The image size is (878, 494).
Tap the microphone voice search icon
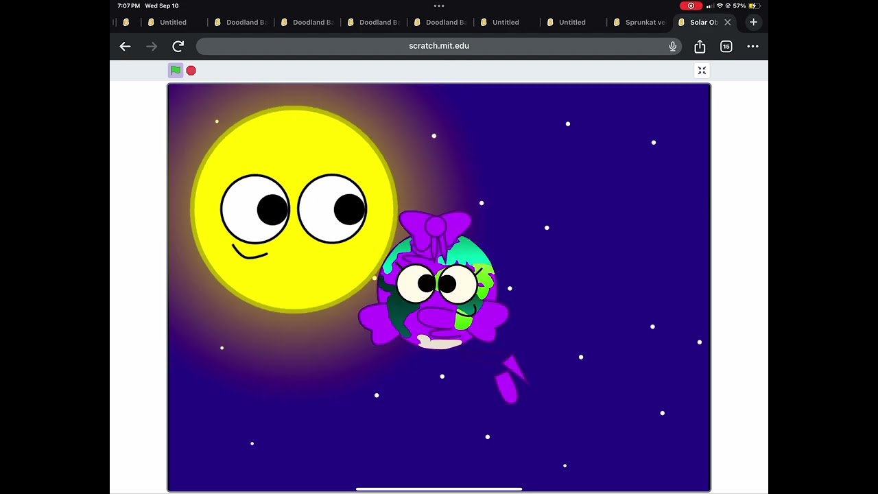673,46
